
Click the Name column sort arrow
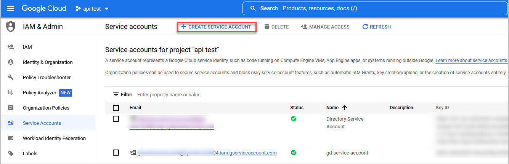(x=345, y=108)
